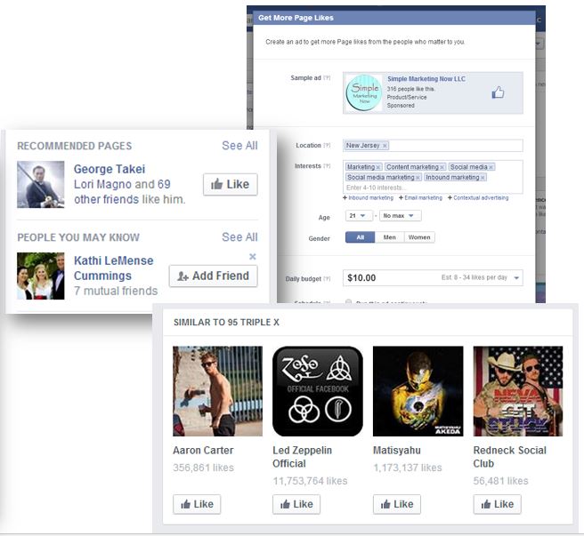See all recommended pages
584x536 pixels.
click(239, 146)
